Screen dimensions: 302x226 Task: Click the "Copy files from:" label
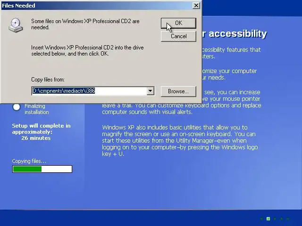coord(48,80)
